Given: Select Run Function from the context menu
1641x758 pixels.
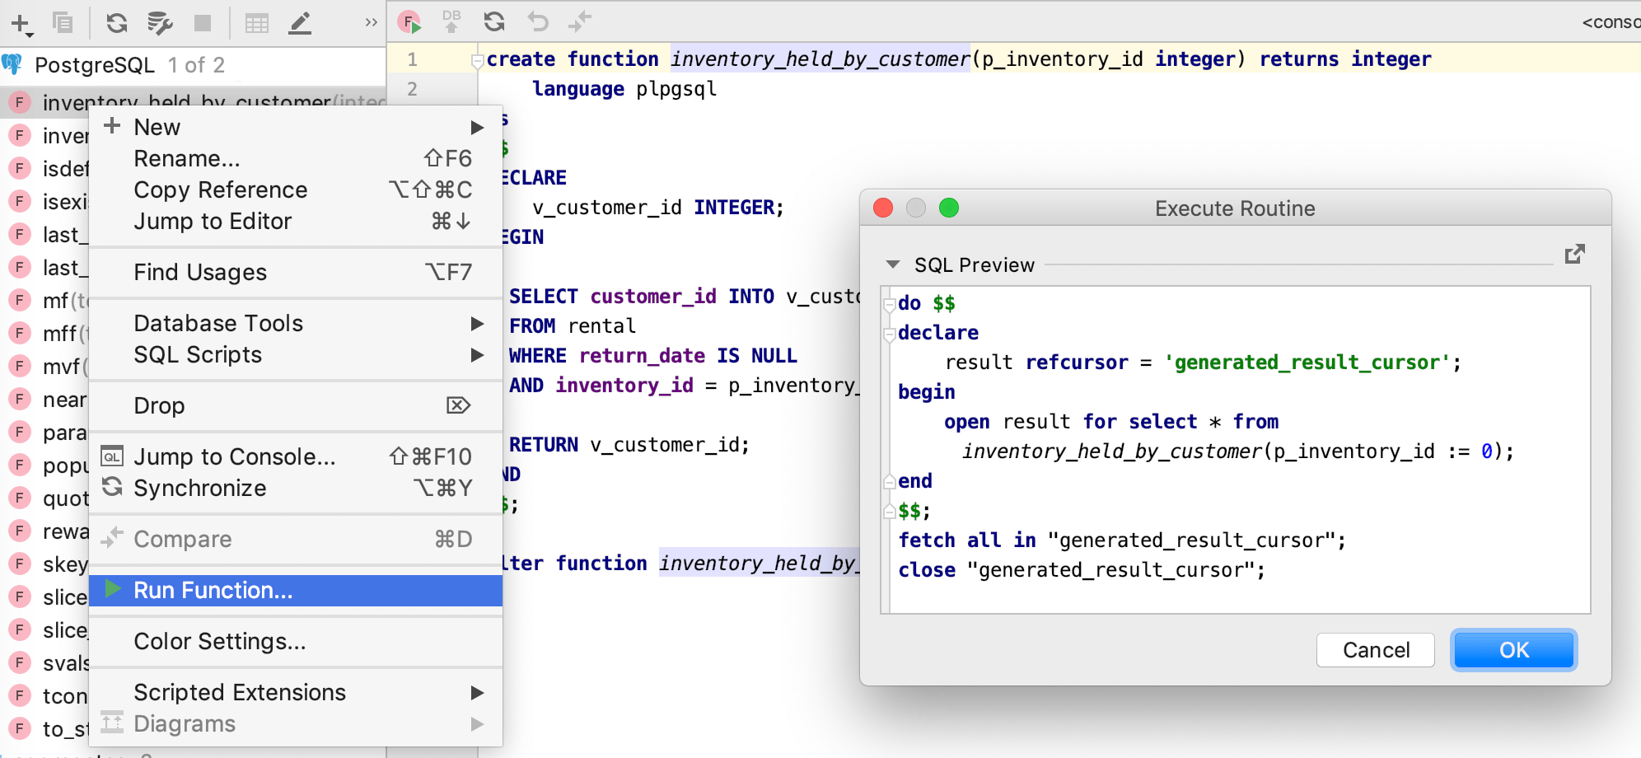Looking at the screenshot, I should 213,590.
